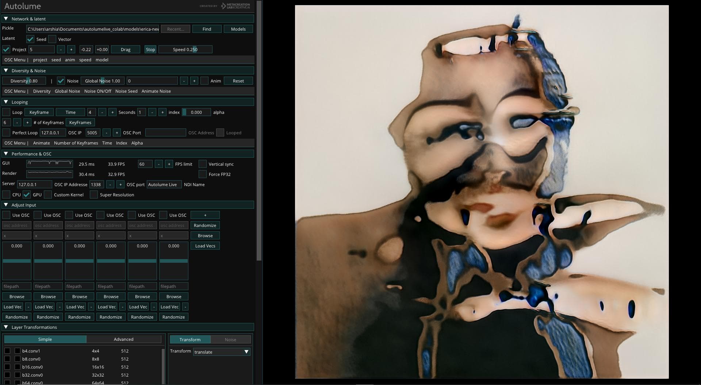Open the Transform type dropdown showing translate
This screenshot has height=385, width=701.
(222, 352)
